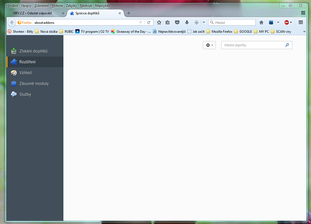Viewport: 311px width, 224px height.
Task: Open Zásuvné moduly plugins category
Action: [33, 83]
